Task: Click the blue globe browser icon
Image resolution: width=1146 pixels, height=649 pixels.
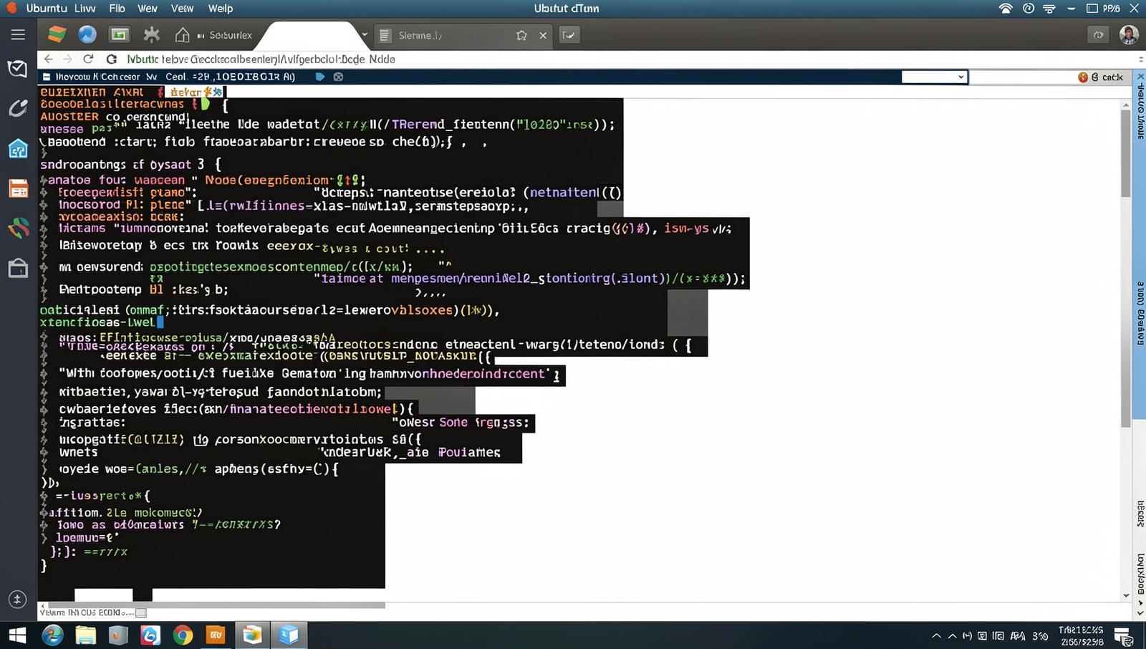Action: tap(87, 34)
